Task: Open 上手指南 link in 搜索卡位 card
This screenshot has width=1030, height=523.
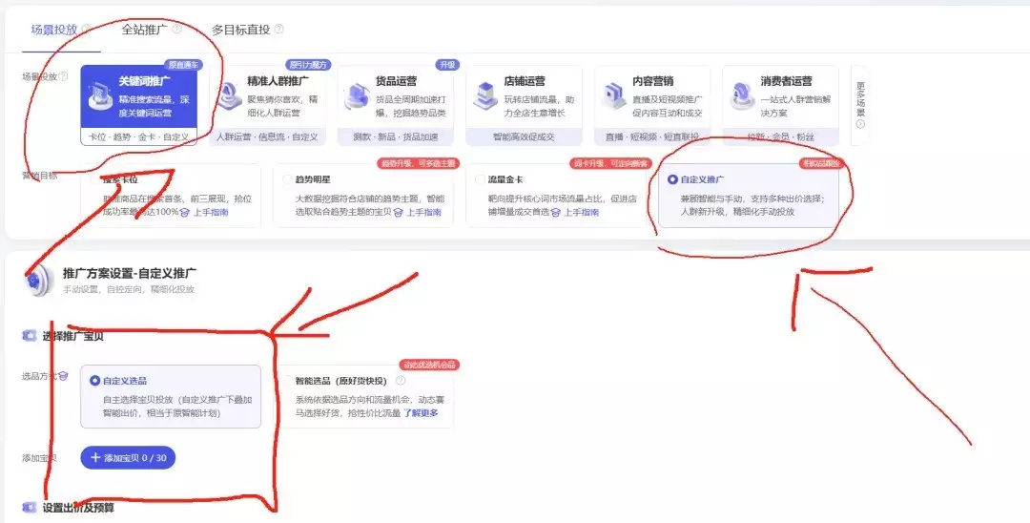Action: [x=210, y=212]
